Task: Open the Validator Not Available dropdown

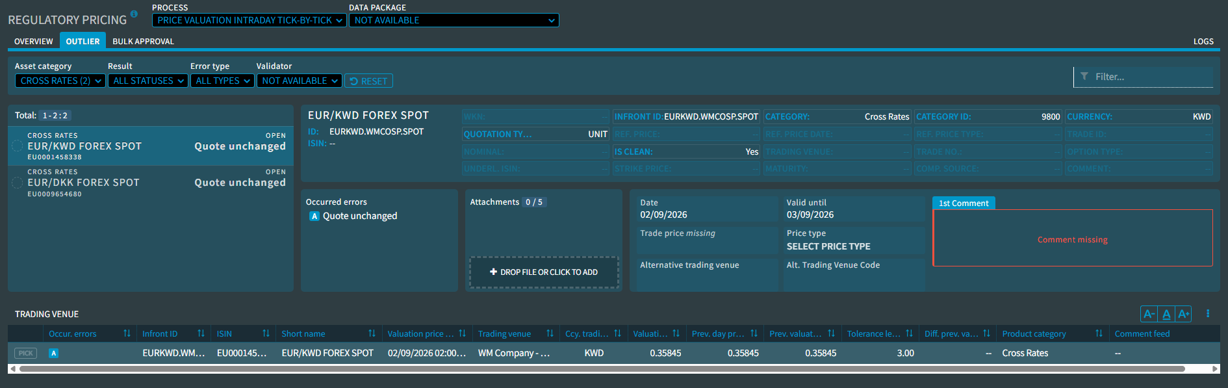Action: point(300,81)
